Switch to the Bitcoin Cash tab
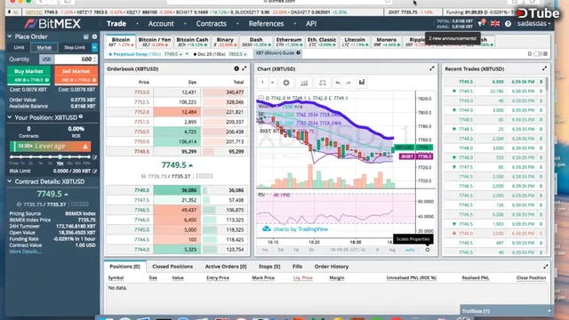Screen dimensions: 569x320 coord(192,42)
